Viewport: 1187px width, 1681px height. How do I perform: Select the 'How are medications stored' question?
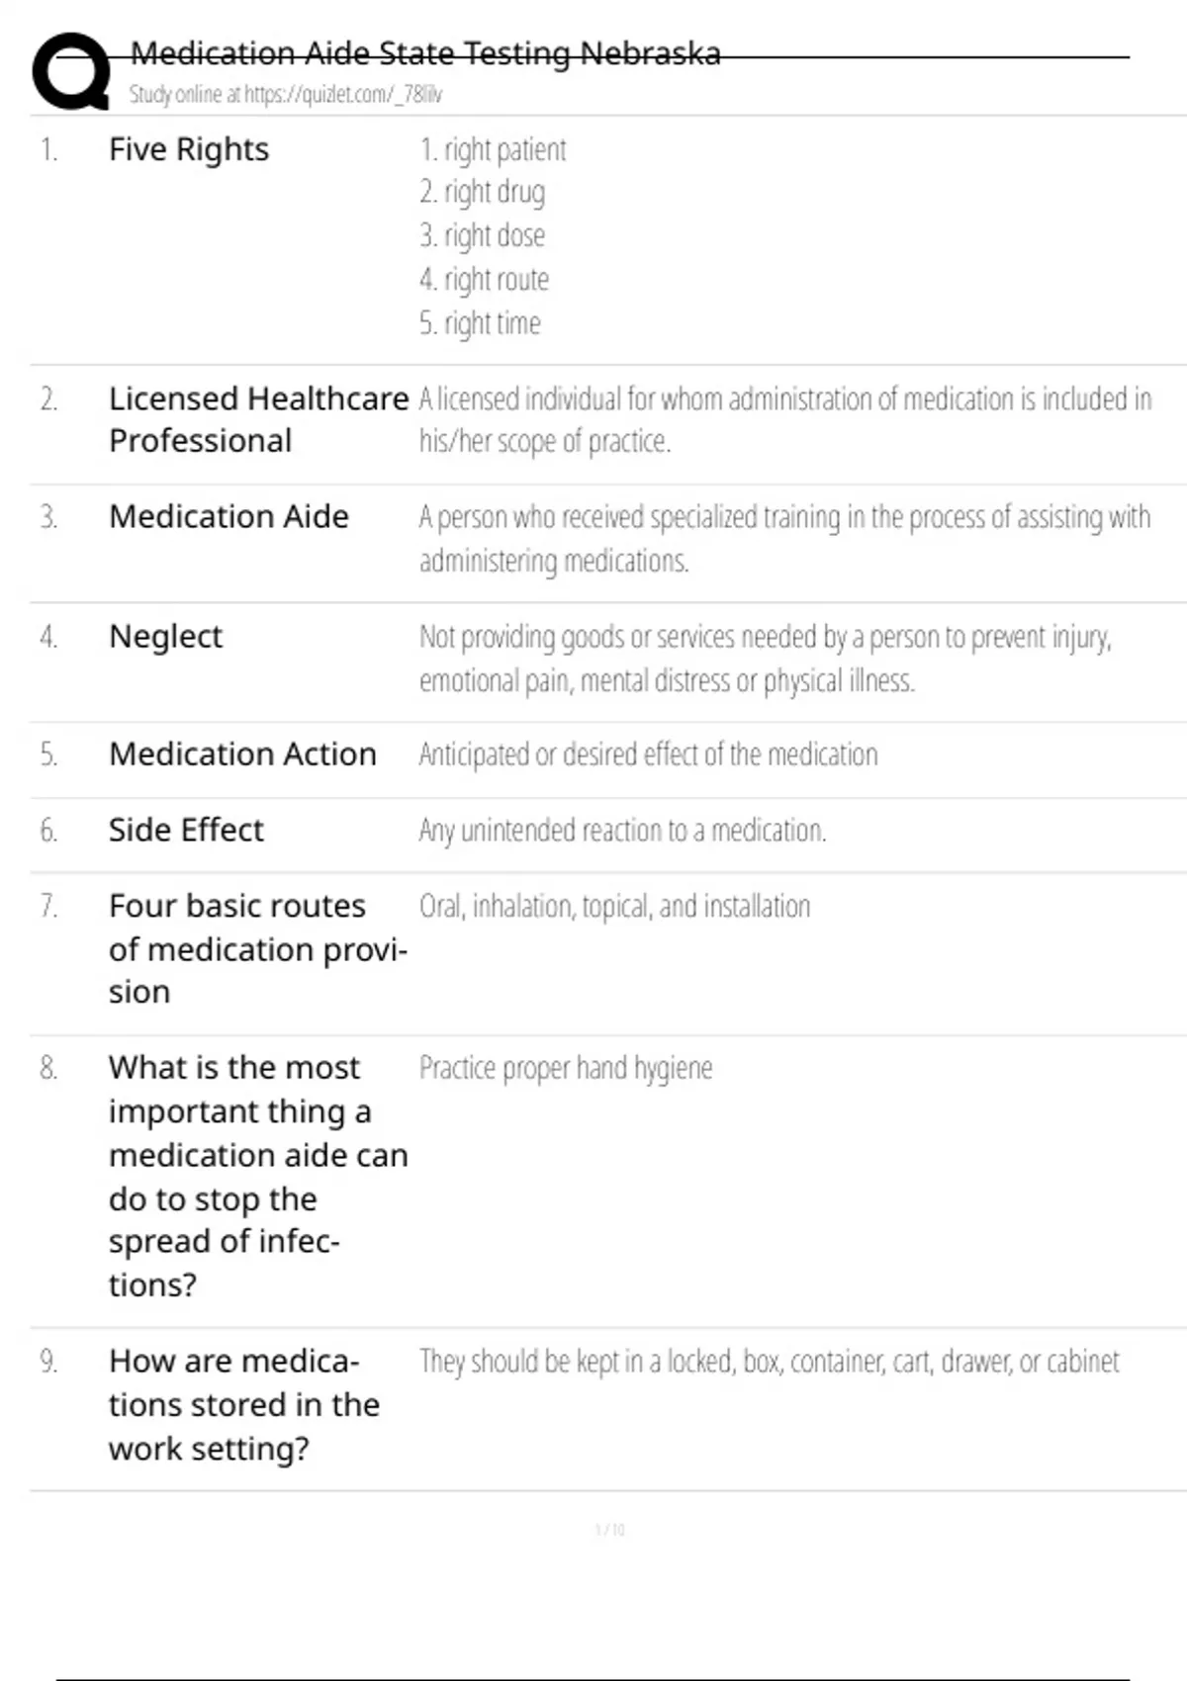coord(244,1405)
